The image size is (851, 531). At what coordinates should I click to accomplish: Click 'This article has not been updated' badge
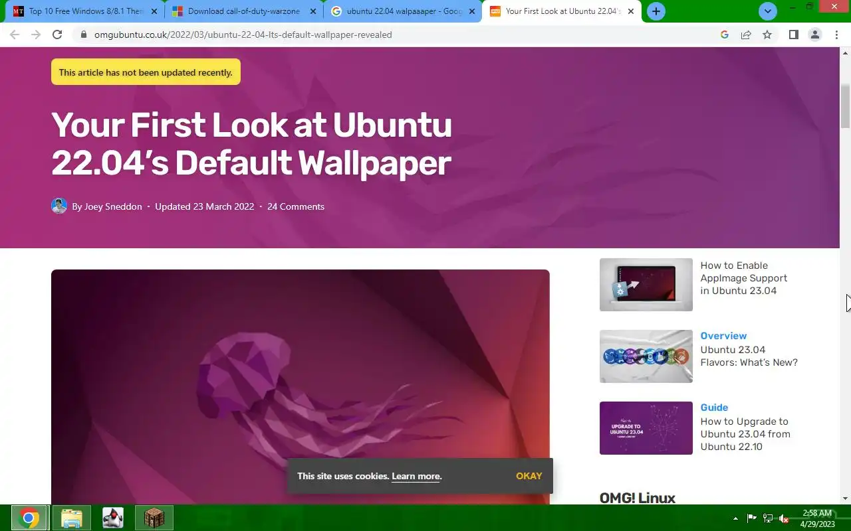pyautogui.click(x=146, y=72)
